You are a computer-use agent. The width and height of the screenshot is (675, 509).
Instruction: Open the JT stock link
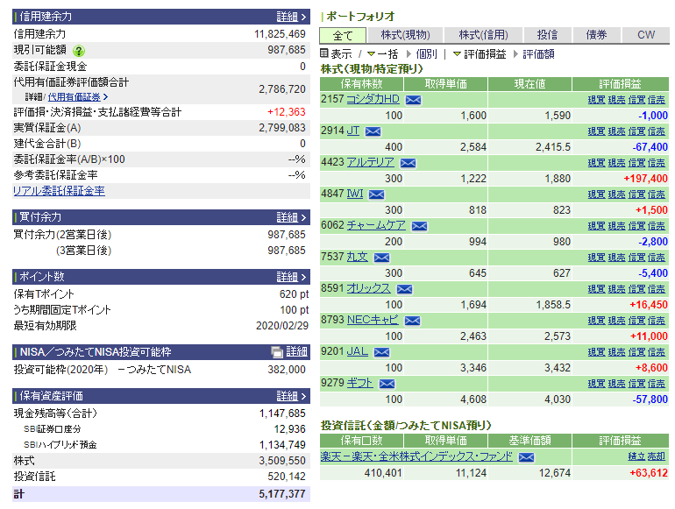coord(353,131)
